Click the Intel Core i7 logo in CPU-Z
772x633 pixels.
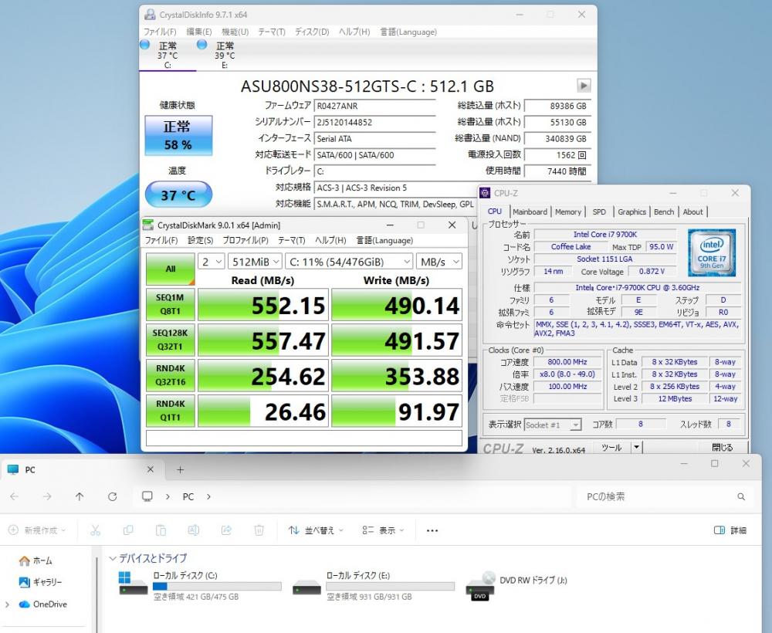coord(712,252)
